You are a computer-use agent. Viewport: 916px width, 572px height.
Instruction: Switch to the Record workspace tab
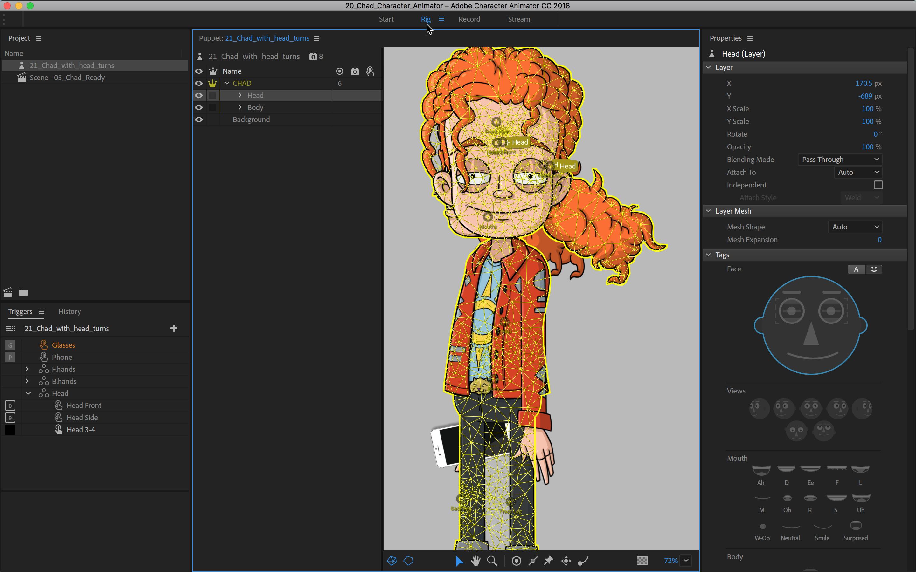469,19
